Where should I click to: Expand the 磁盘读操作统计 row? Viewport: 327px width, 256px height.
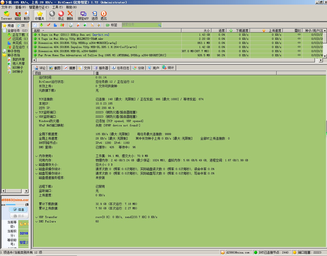[x=36, y=169]
